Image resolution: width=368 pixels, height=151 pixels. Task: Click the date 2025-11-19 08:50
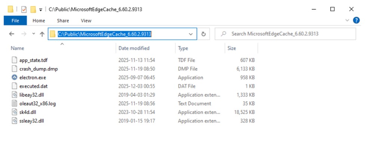137,69
